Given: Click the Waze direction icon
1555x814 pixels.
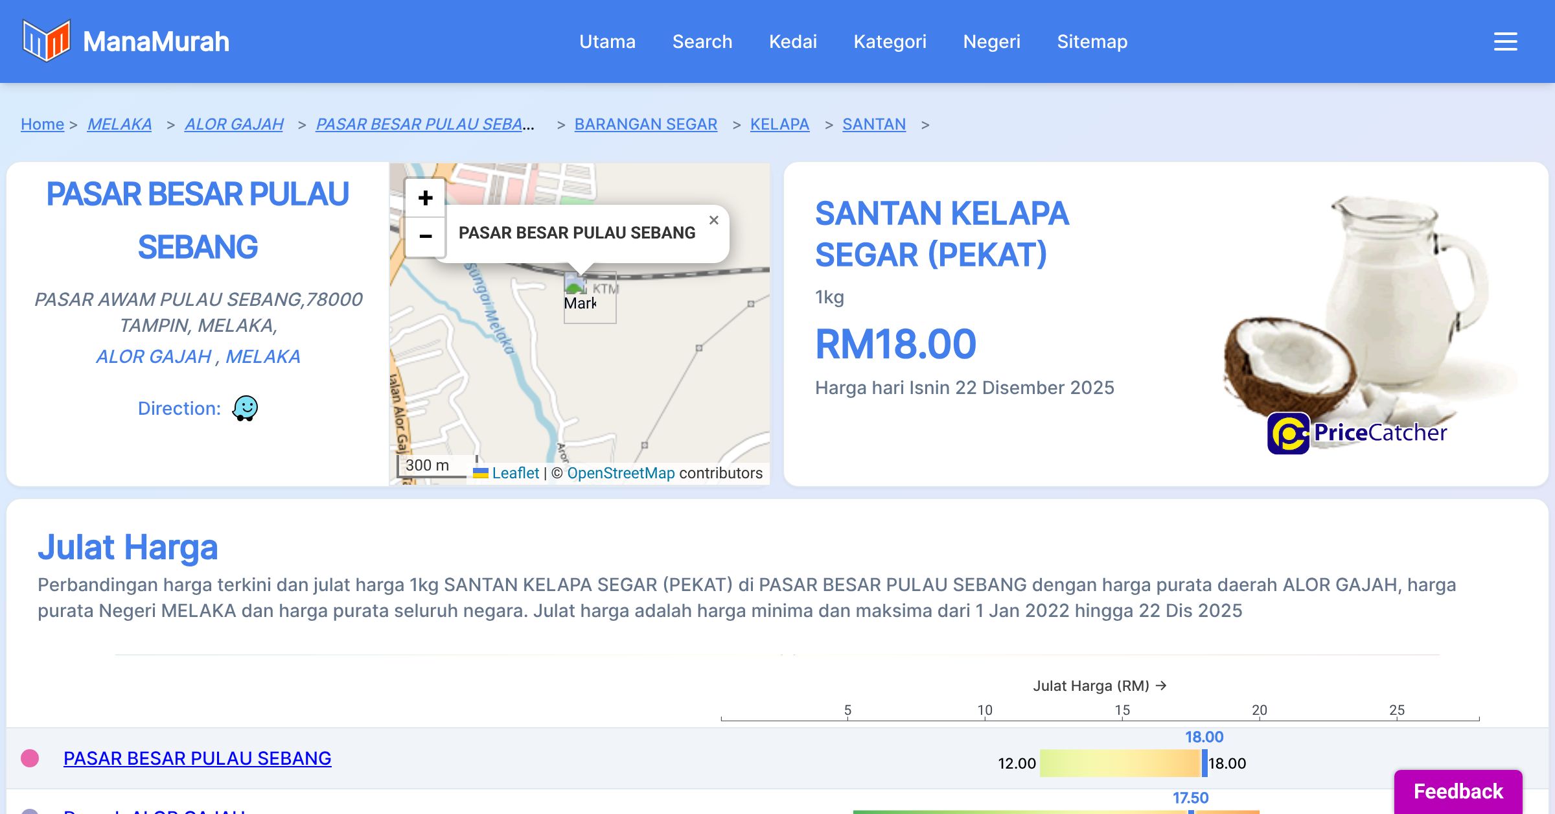Looking at the screenshot, I should point(245,408).
